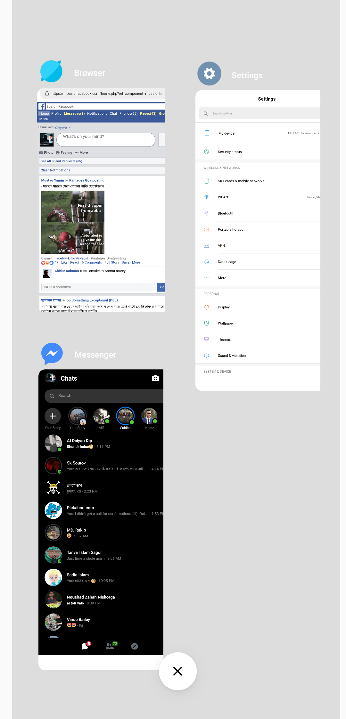Click React on the meme post
The height and width of the screenshot is (719, 346).
75,262
